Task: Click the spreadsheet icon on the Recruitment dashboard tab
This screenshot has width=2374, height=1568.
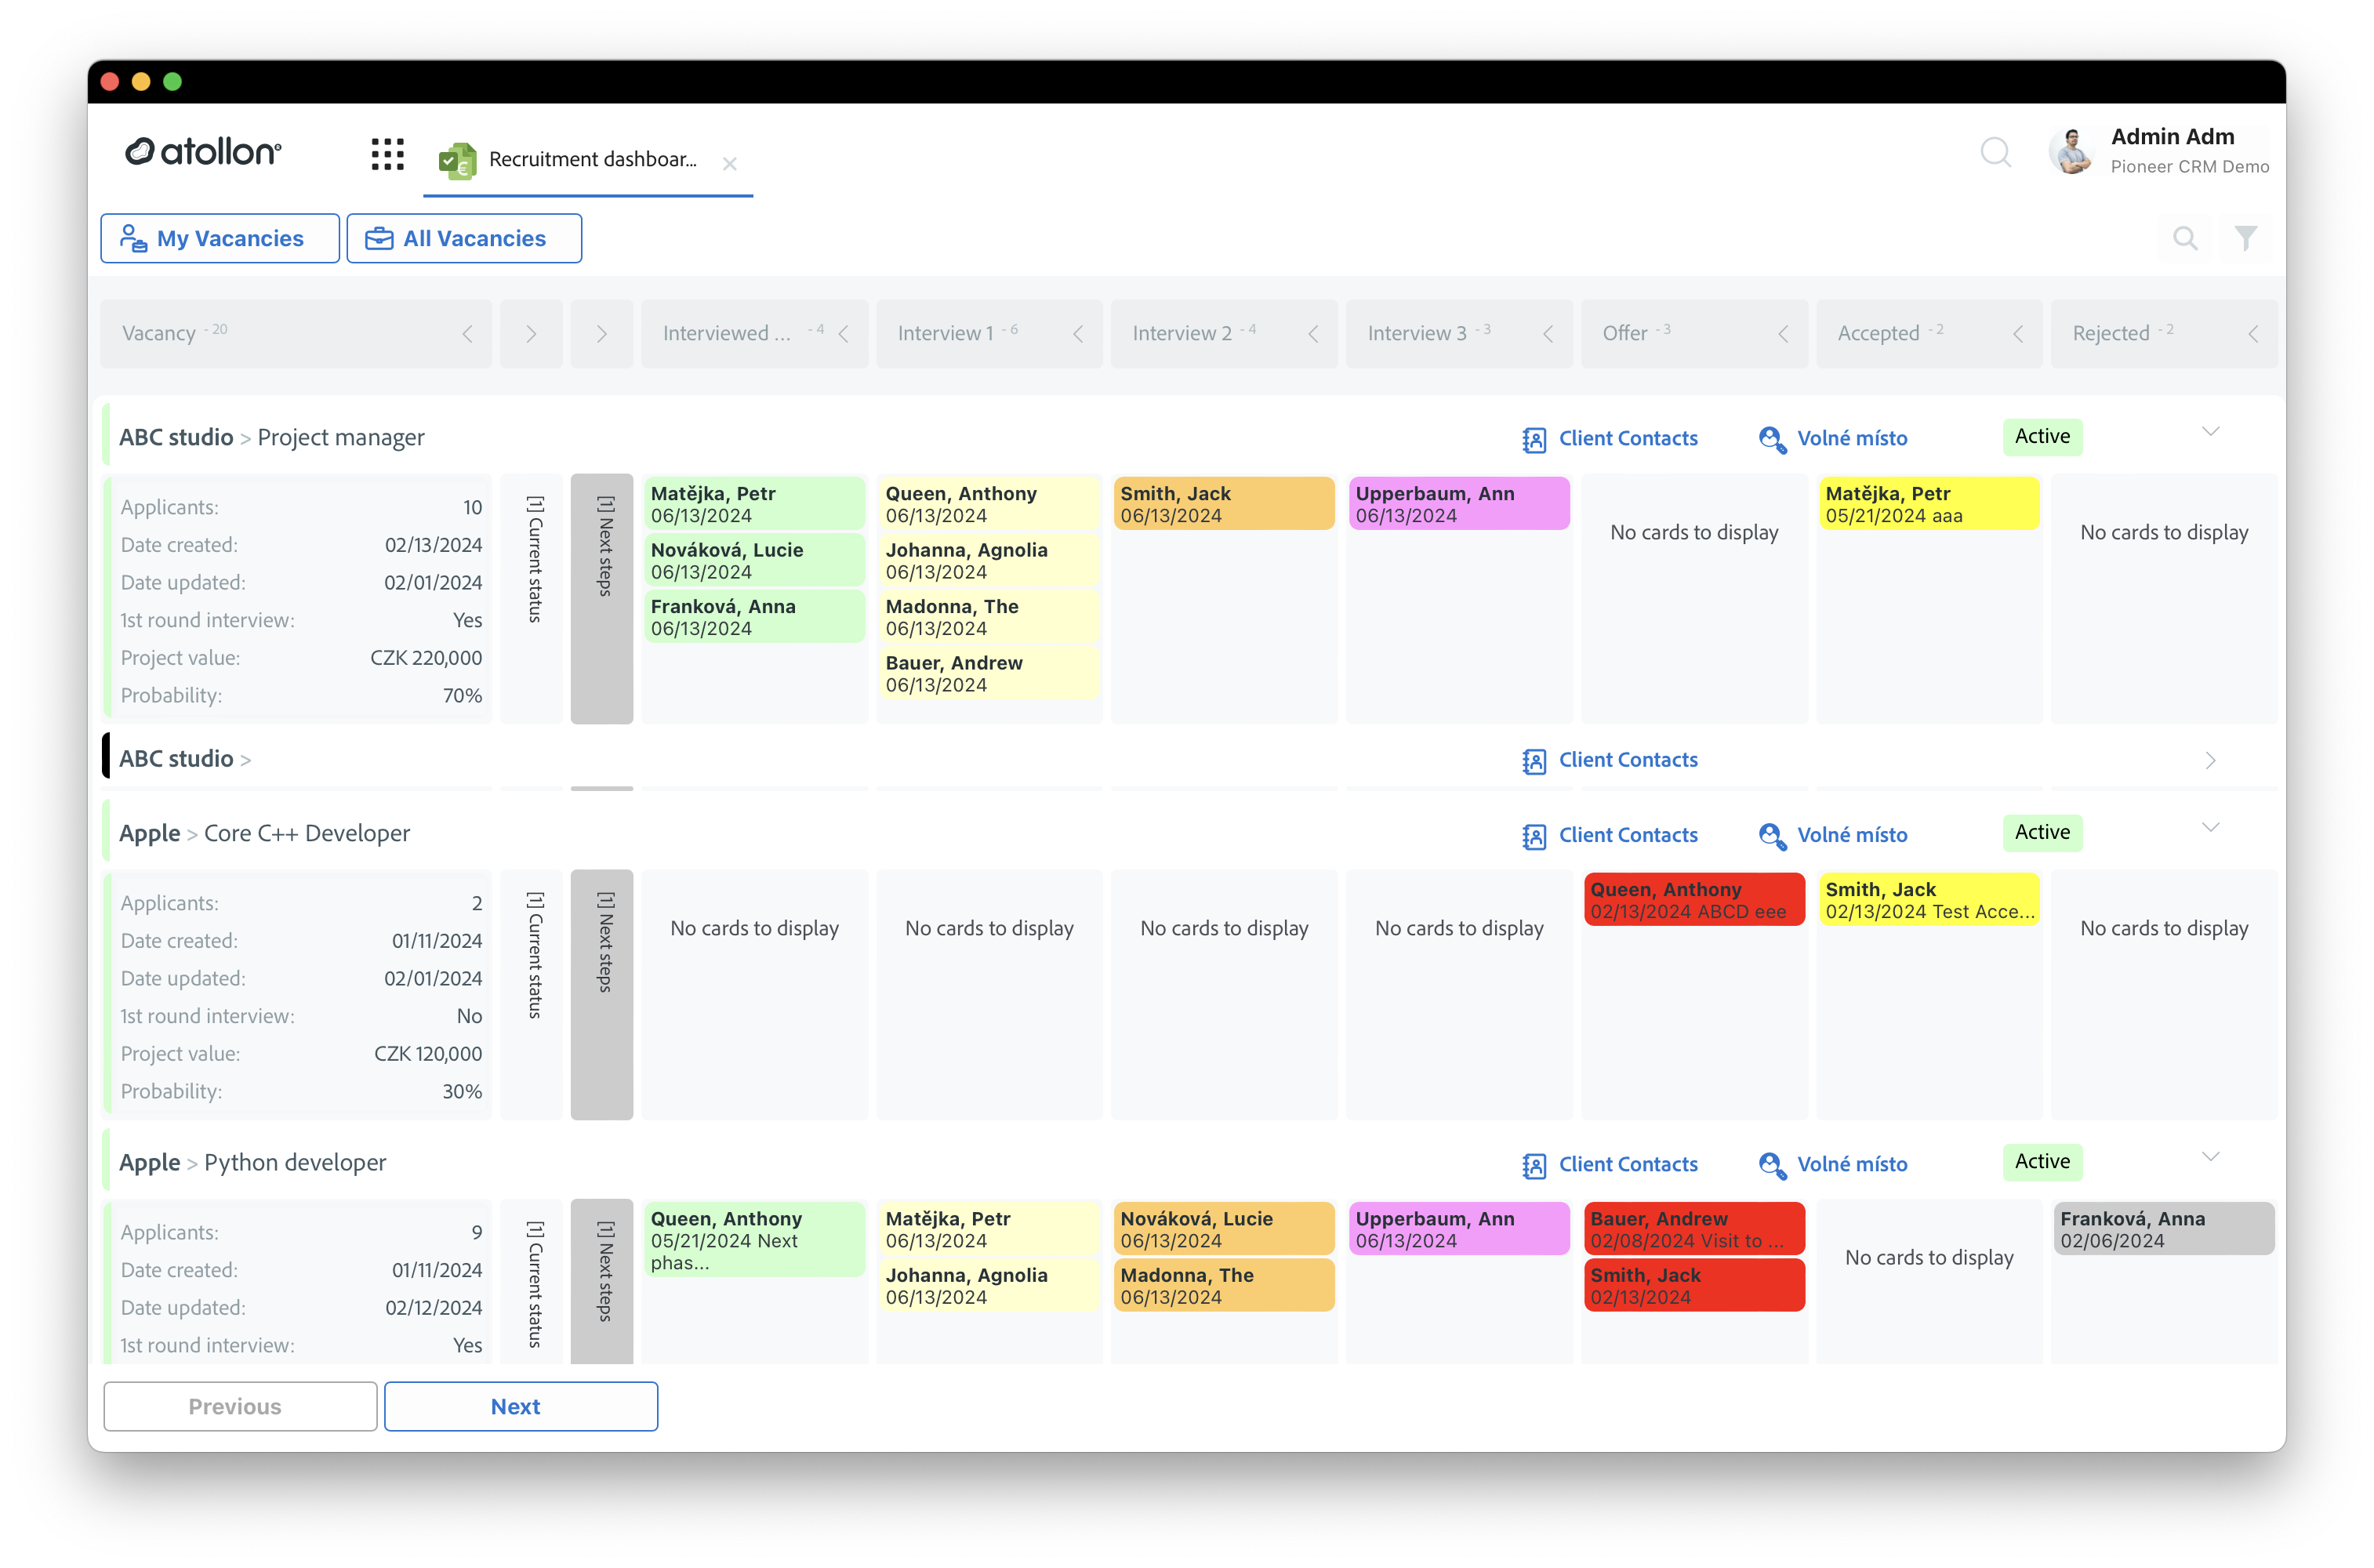Action: coord(457,158)
